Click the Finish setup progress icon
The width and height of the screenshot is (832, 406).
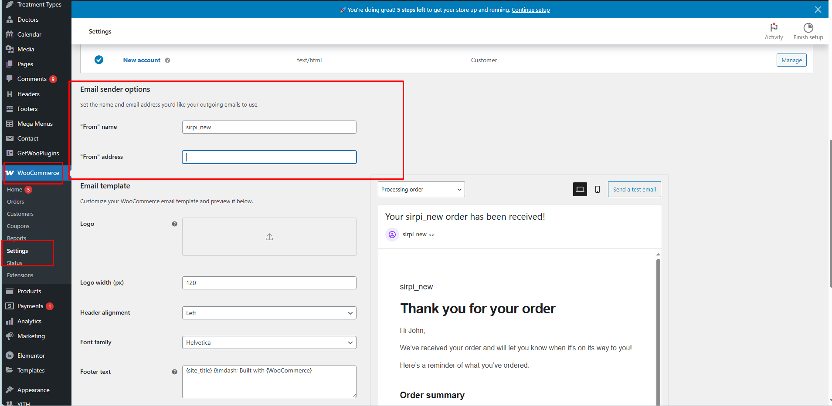808,27
